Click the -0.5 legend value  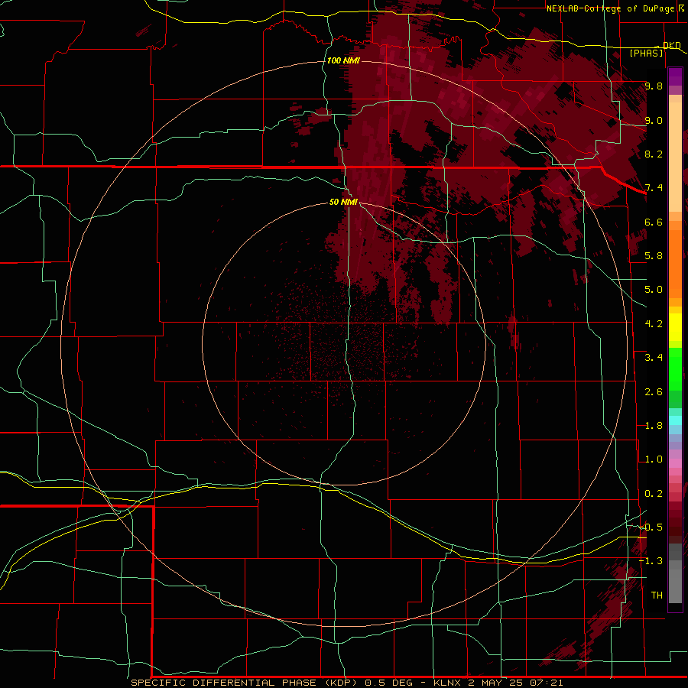coord(651,527)
